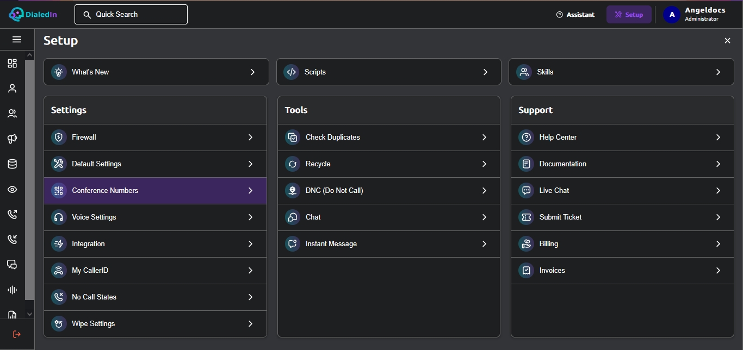The image size is (743, 350).
Task: Click the Skills people icon
Action: (524, 72)
